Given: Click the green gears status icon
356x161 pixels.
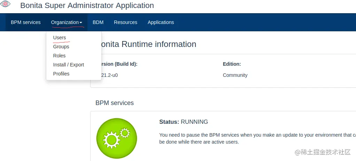Looking at the screenshot, I should pos(116,138).
